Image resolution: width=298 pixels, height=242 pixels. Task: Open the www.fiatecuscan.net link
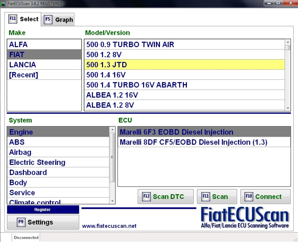109,226
